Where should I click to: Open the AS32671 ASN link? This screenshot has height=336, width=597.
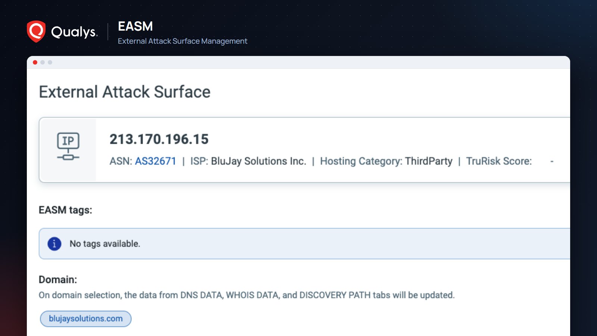(x=156, y=161)
